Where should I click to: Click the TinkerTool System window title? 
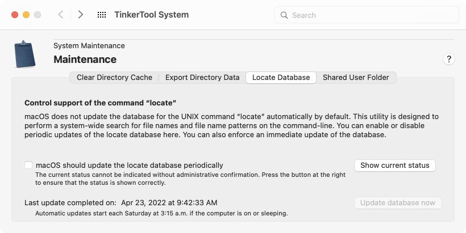click(152, 15)
